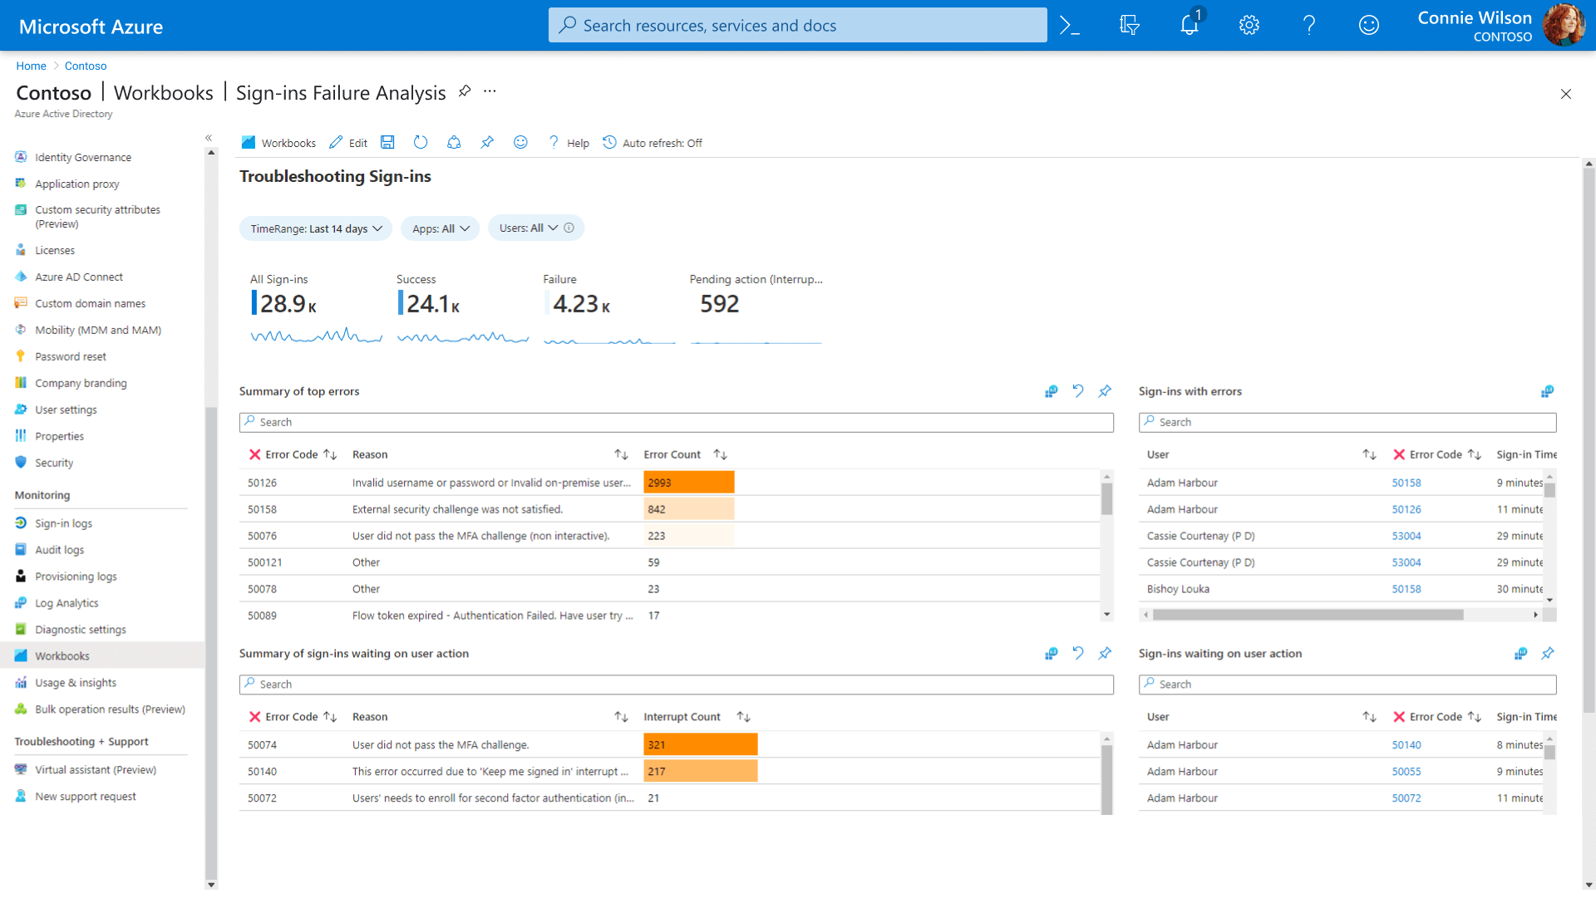Open the Apps: All filter dropdown

click(x=440, y=228)
